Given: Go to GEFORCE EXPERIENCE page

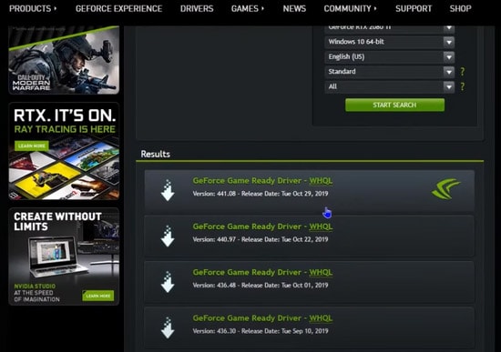Looking at the screenshot, I should 118,8.
